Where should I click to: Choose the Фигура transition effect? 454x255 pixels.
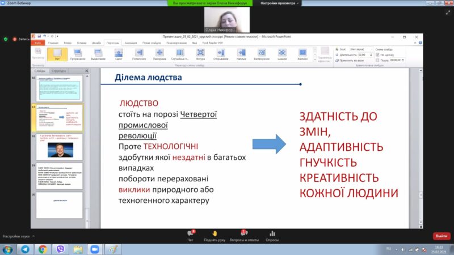(200, 55)
